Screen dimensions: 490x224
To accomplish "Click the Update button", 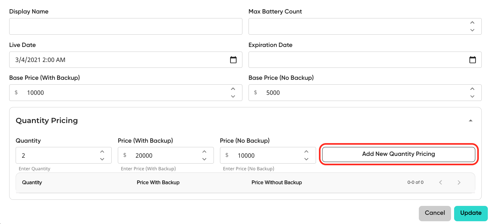I will [471, 213].
